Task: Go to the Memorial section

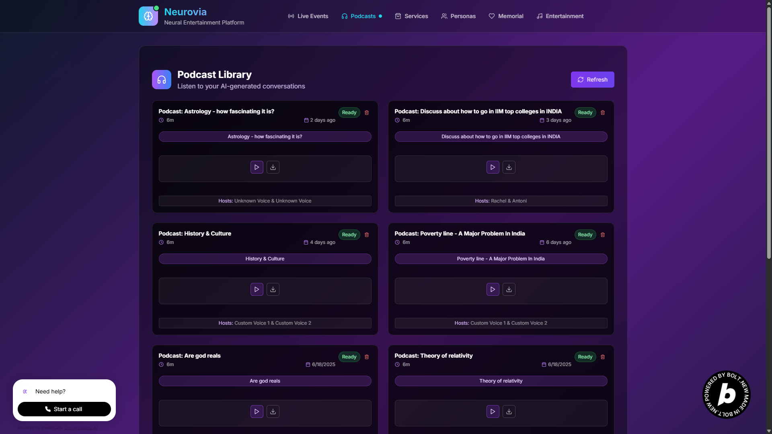Action: pyautogui.click(x=506, y=16)
